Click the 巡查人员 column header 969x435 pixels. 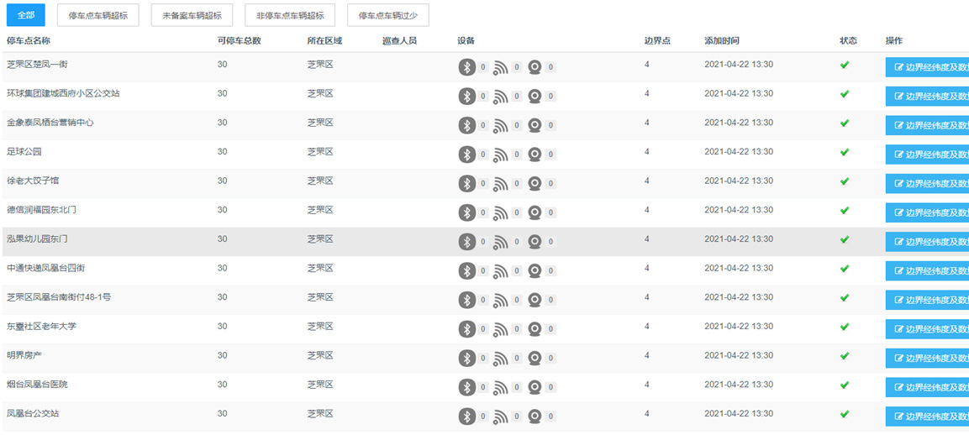pos(400,41)
